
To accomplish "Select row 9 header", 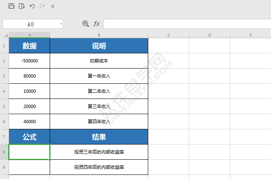I will (x=4, y=167).
